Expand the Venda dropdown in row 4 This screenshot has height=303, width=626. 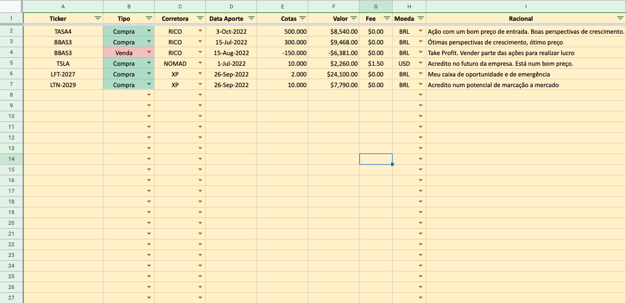point(149,52)
